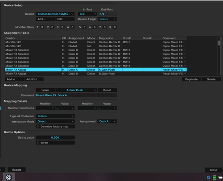Click the Reset button
Viewport: 223px width, 181px height.
(107, 90)
